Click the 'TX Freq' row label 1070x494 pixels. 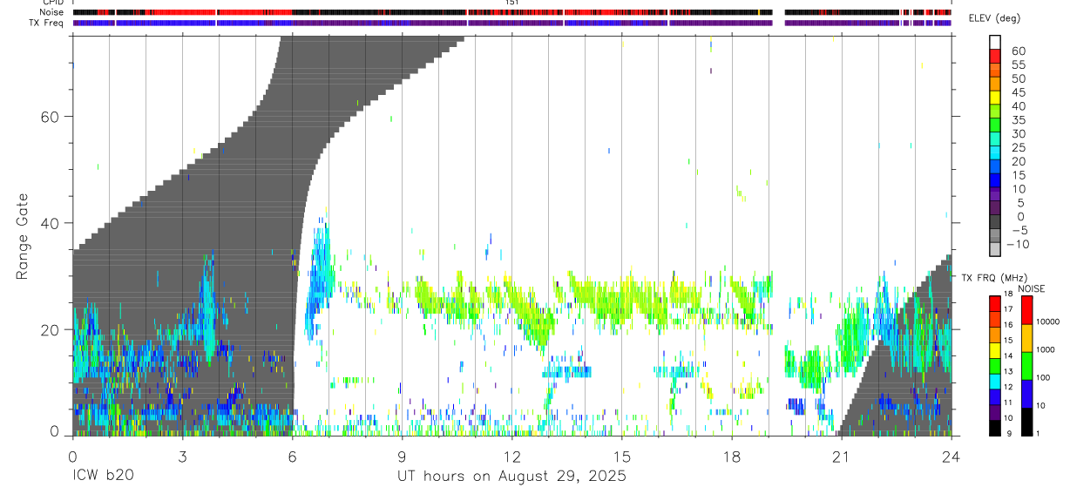pos(47,23)
